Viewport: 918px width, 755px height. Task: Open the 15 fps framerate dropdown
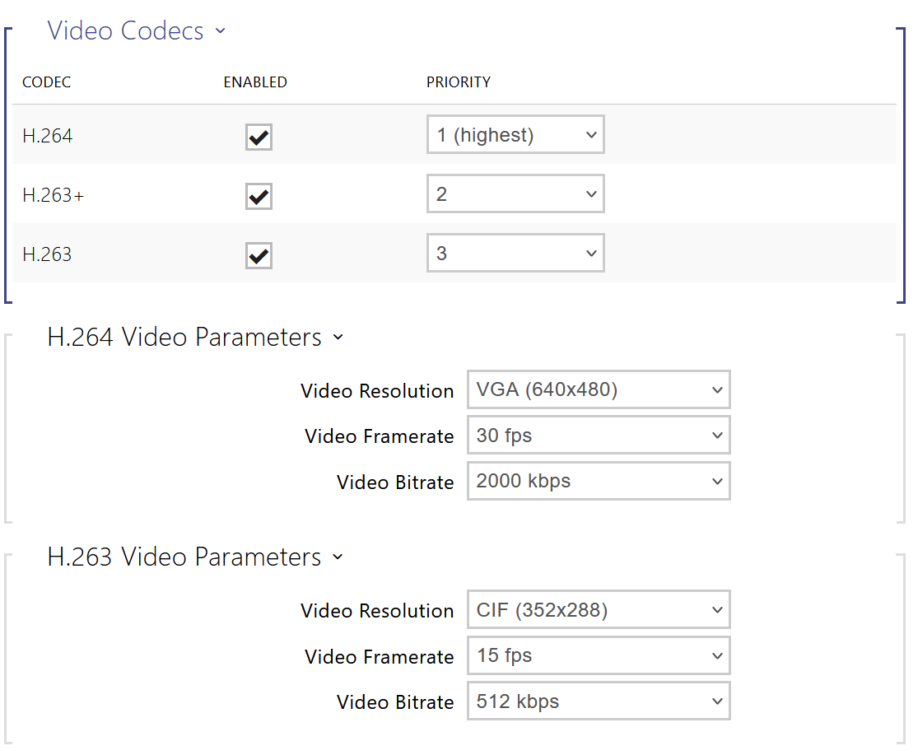tap(599, 656)
